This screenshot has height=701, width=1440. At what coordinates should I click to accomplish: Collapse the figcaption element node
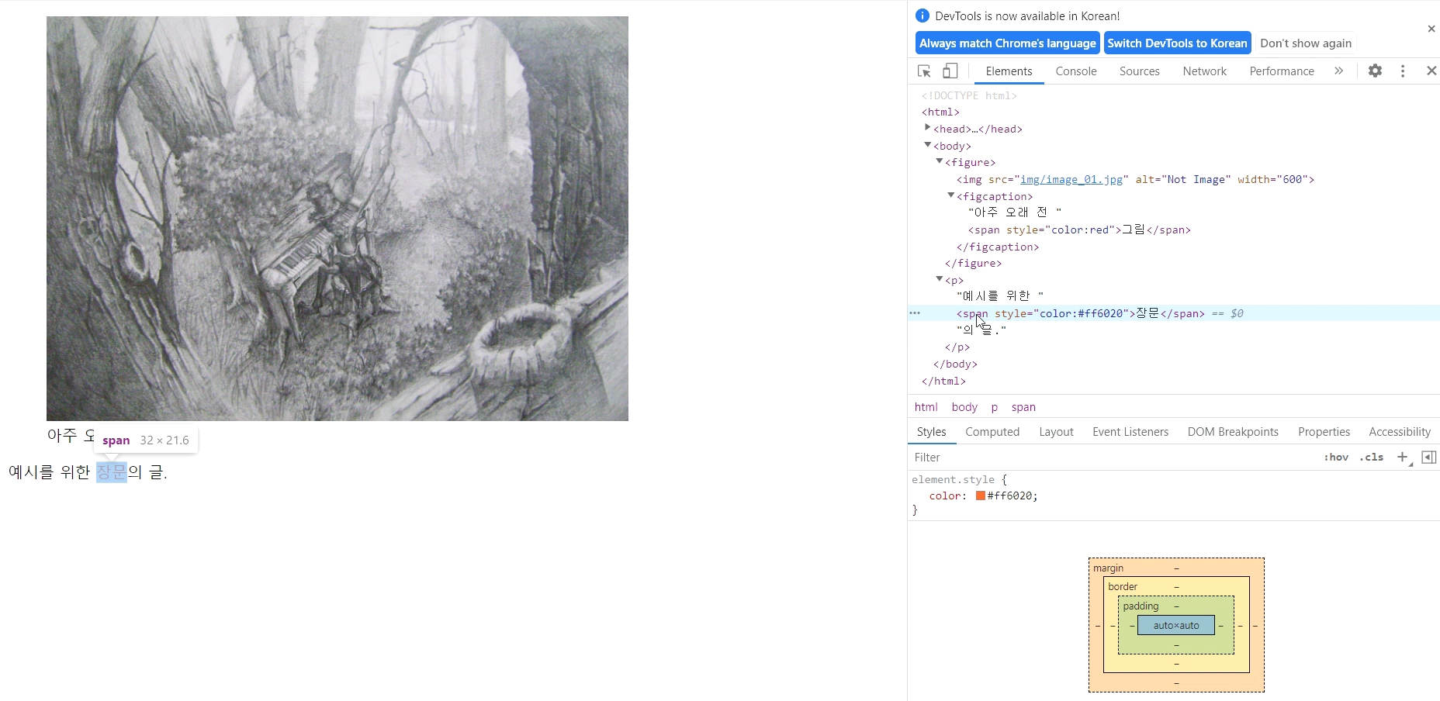[x=950, y=196]
